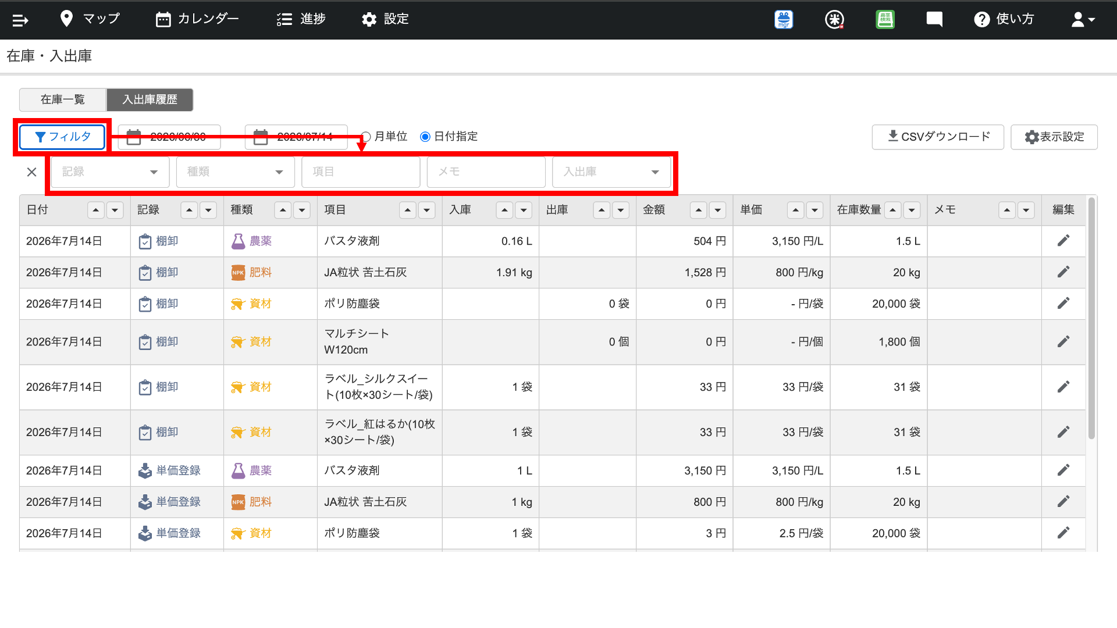
Task: Open the chat messages icon
Action: click(x=934, y=20)
